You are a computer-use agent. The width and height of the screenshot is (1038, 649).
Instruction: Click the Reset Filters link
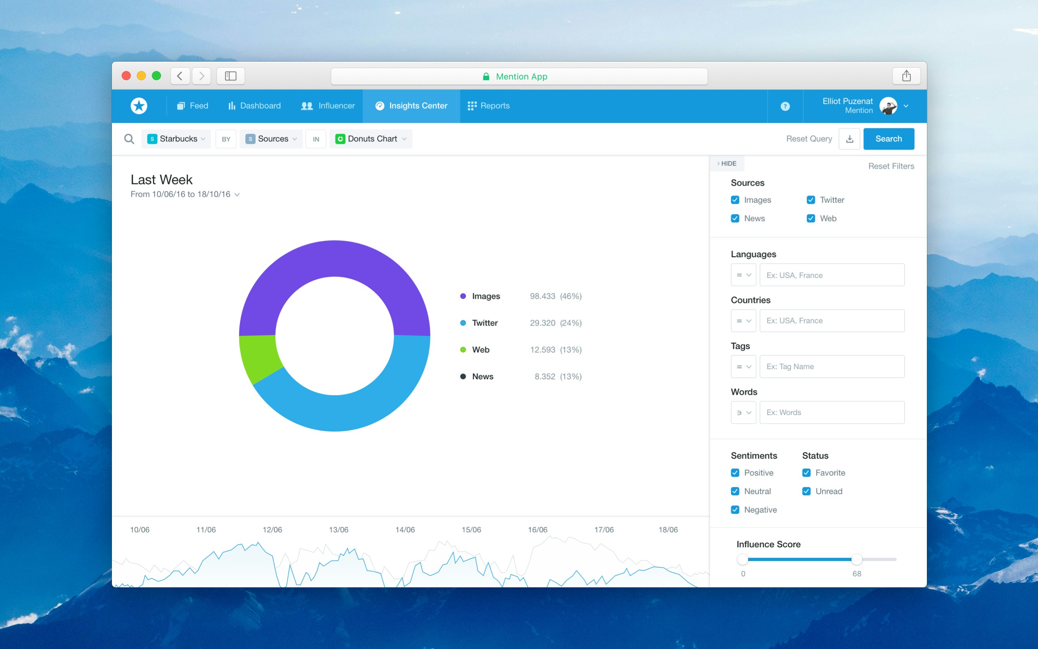point(891,166)
